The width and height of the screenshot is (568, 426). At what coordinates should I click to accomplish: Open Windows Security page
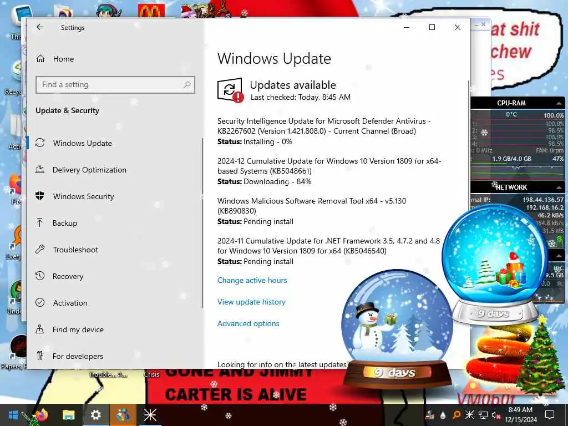[83, 196]
